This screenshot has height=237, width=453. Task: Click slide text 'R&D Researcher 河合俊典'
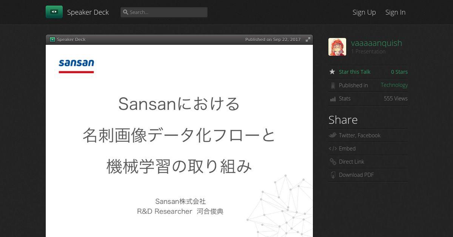tap(180, 211)
